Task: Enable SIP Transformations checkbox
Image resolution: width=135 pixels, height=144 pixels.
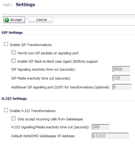Action: (6, 44)
